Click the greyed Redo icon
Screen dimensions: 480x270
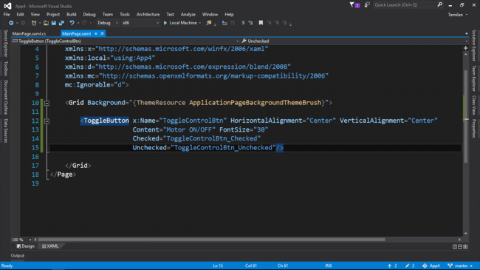coord(84,23)
